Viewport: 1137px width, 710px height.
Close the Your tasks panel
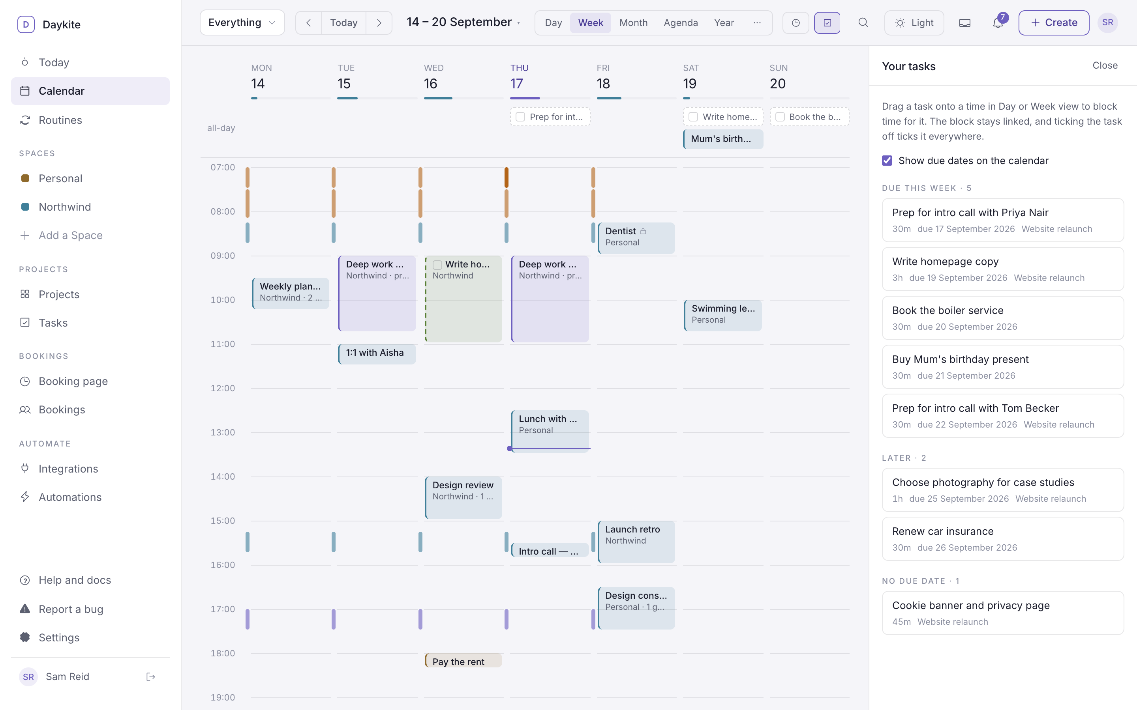click(1105, 66)
